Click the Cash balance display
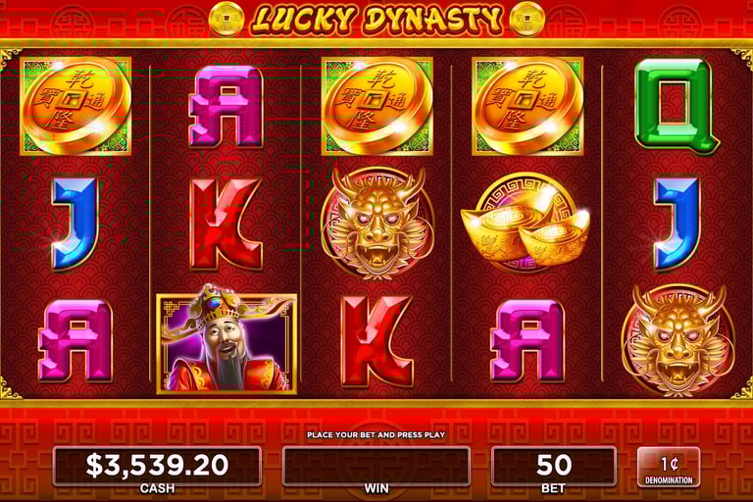Viewport: 753px width, 502px height. click(x=157, y=466)
